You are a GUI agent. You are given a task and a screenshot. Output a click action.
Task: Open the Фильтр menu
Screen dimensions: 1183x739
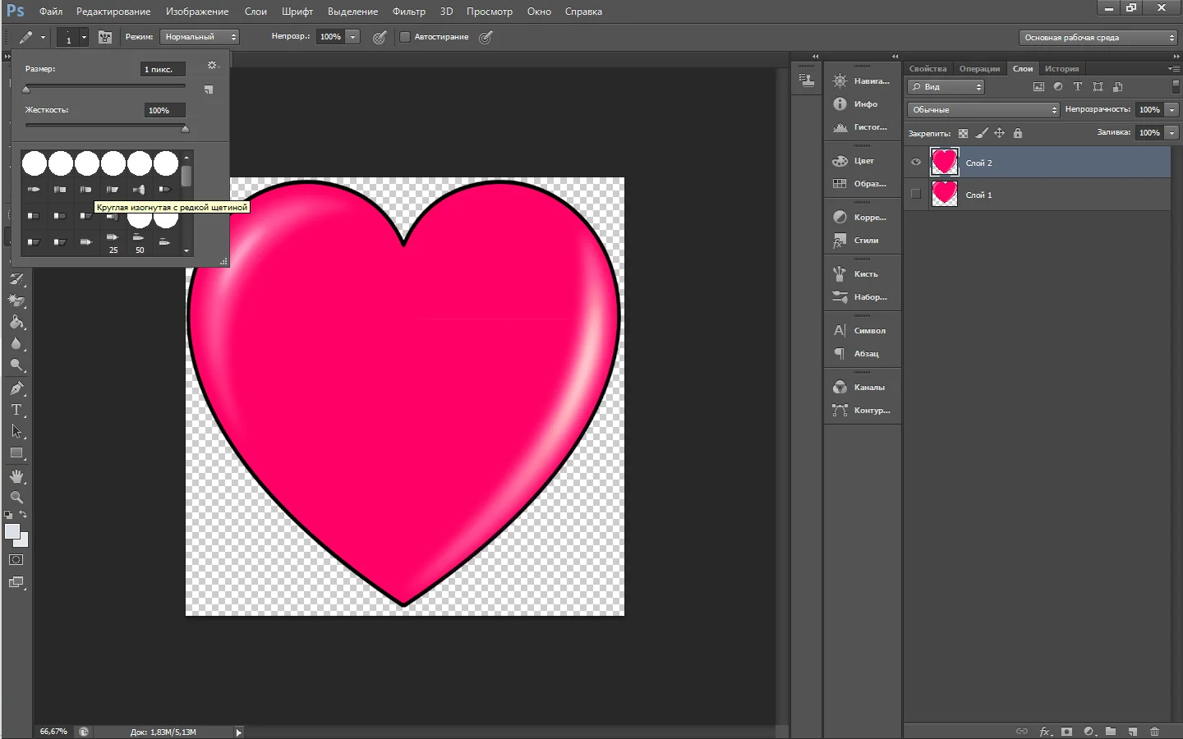click(x=408, y=11)
